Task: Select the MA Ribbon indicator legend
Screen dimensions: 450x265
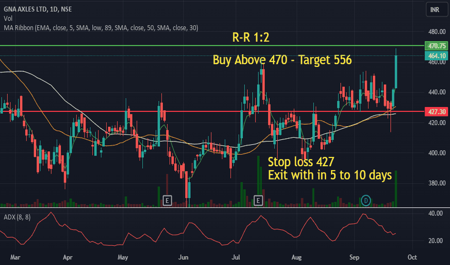Action: point(101,28)
